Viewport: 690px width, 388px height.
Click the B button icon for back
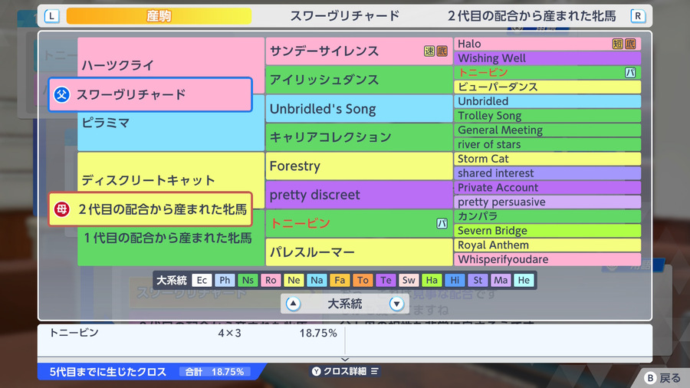650,378
